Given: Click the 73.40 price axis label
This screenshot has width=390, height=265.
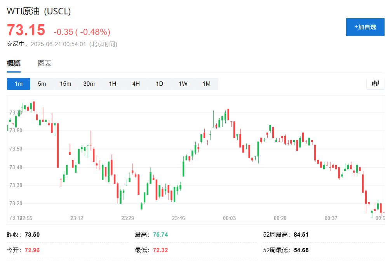Looking at the screenshot, I should click(x=16, y=167).
